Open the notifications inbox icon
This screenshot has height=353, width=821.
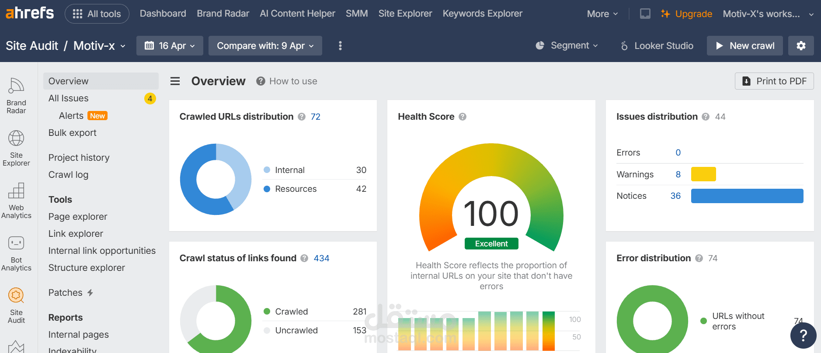point(645,14)
